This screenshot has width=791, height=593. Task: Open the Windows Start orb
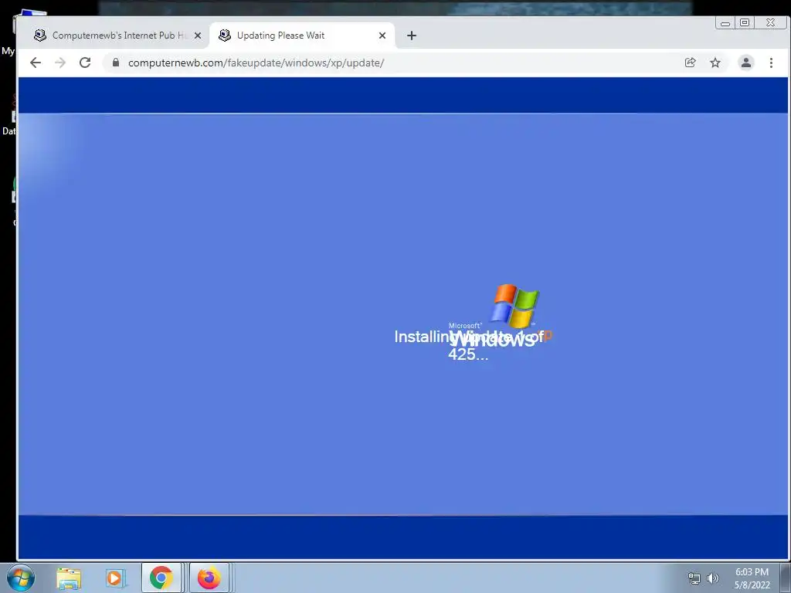point(21,578)
